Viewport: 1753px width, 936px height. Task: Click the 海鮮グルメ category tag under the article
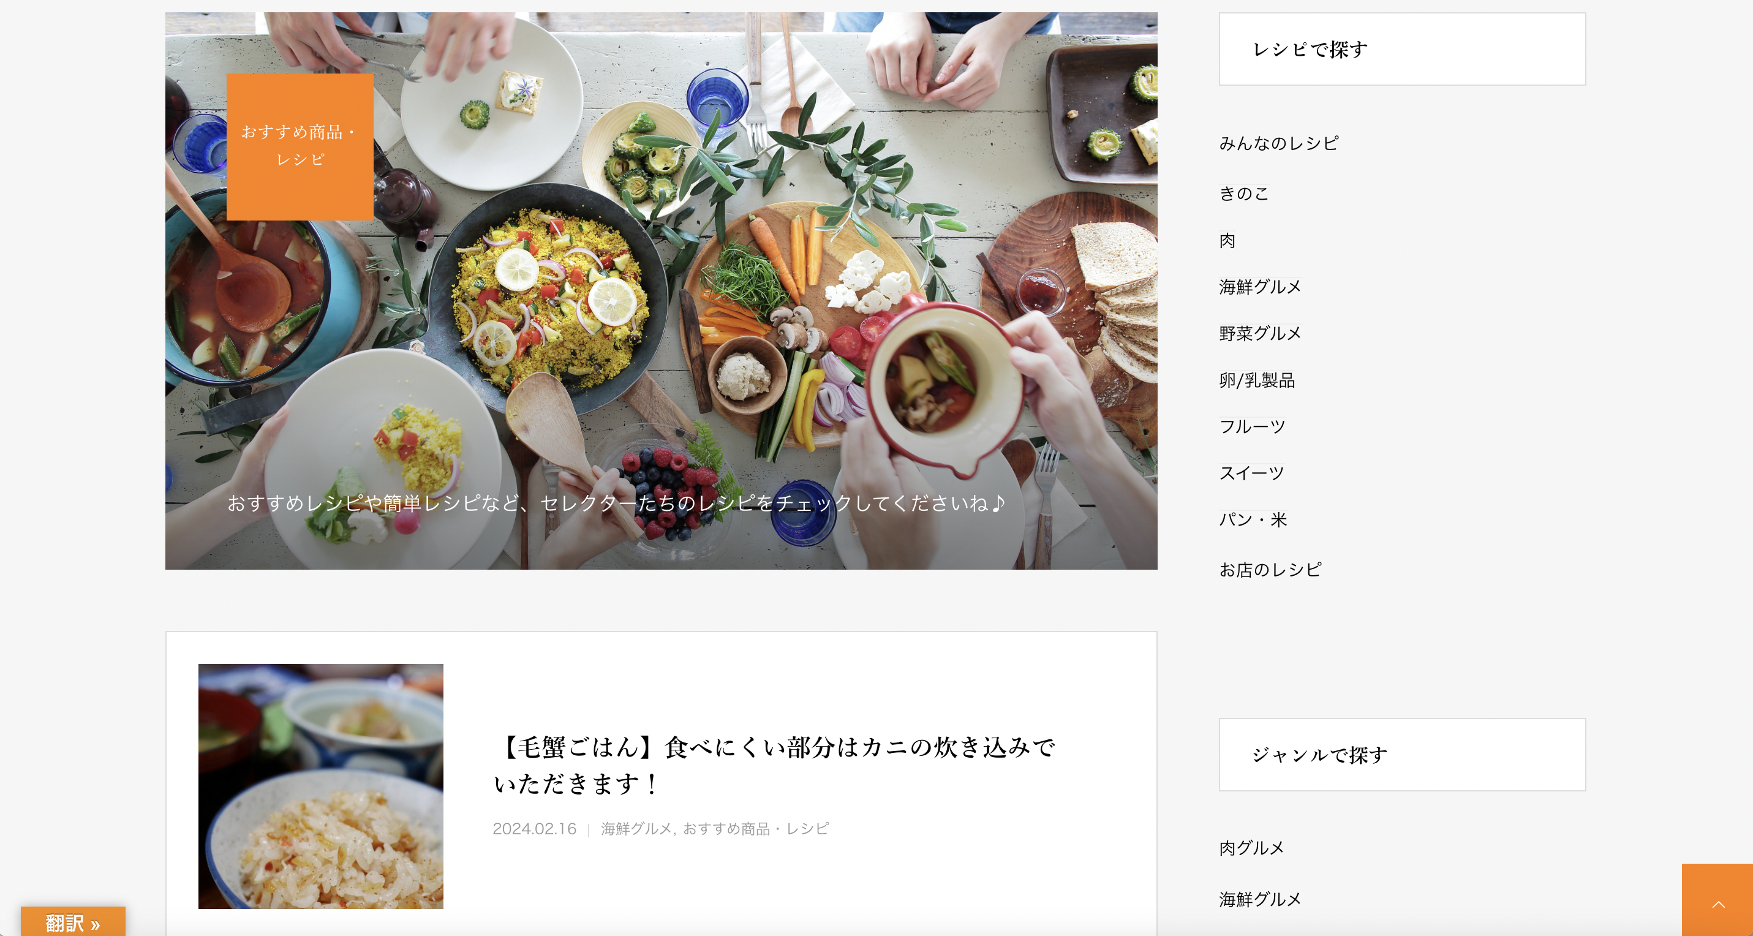(x=636, y=828)
